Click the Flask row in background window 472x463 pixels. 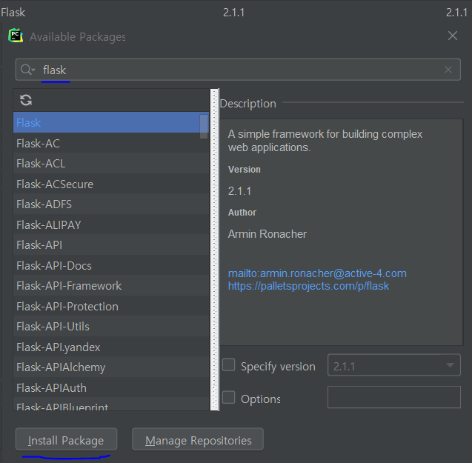click(235, 12)
